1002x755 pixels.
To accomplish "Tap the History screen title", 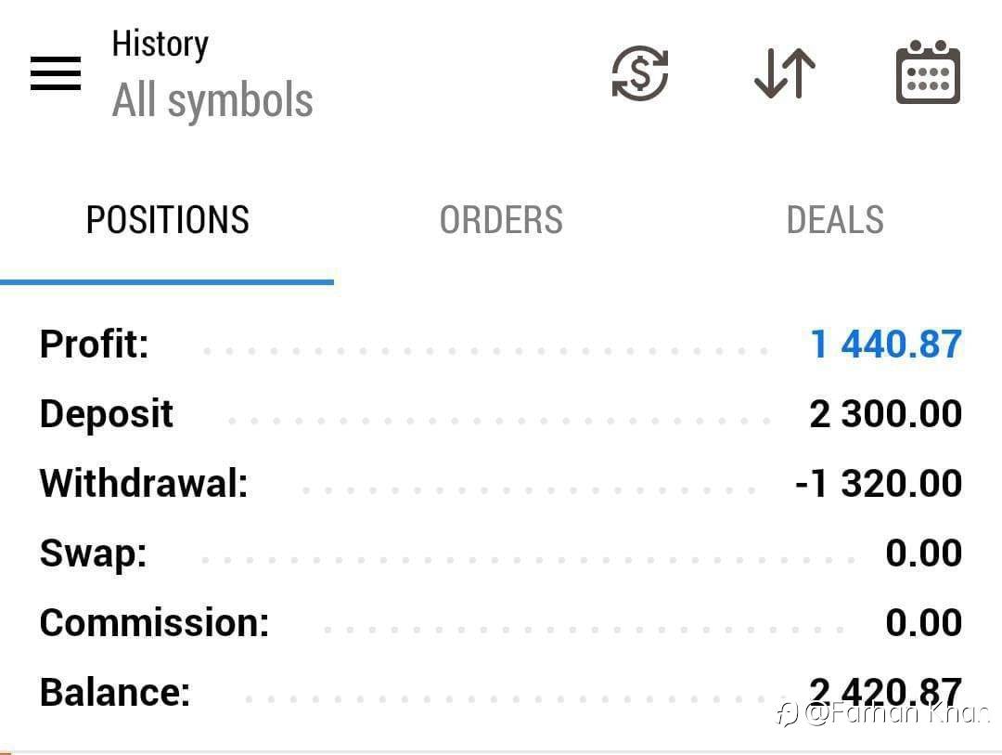I will pos(160,45).
